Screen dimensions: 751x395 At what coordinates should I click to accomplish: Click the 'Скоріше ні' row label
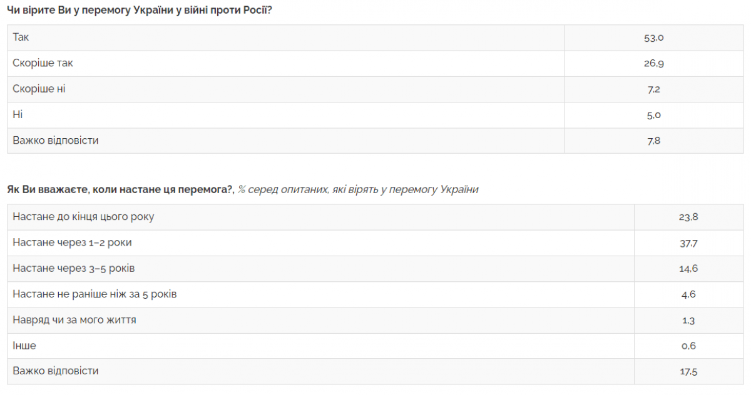click(39, 89)
